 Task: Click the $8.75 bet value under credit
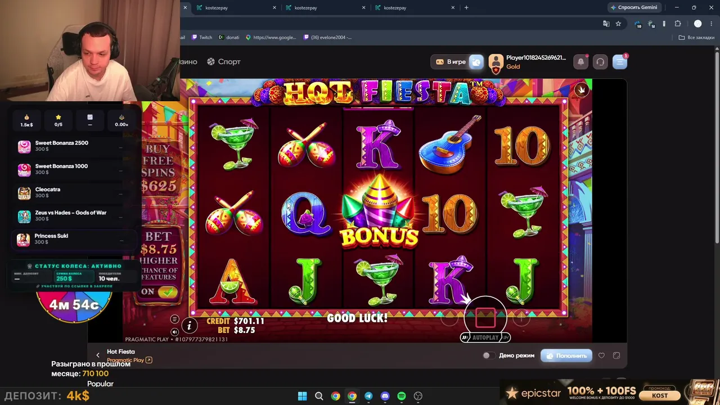(245, 330)
